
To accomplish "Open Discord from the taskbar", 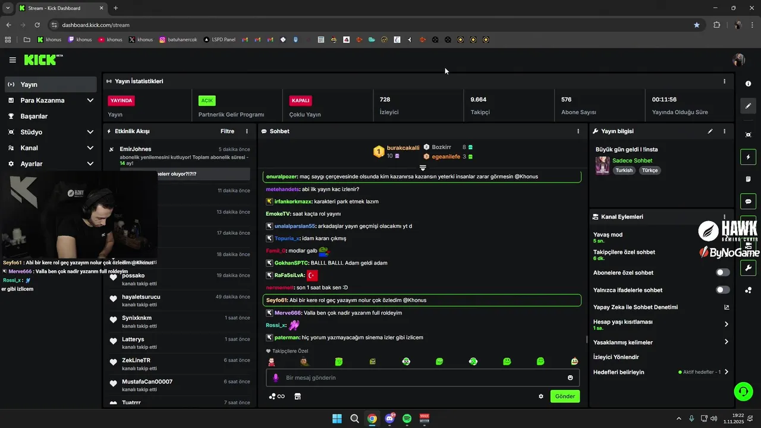I will coord(389,418).
